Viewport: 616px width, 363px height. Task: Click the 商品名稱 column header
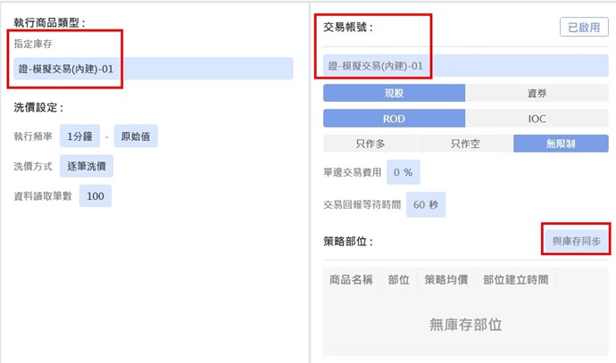351,279
